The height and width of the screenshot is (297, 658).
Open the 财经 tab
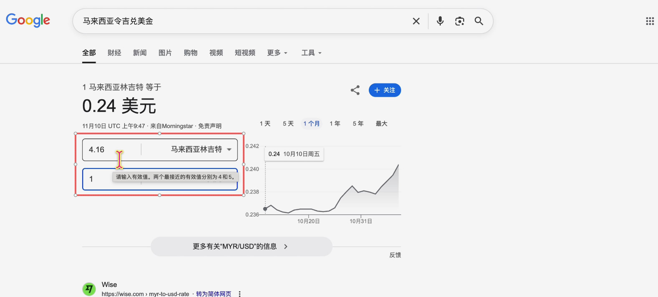click(114, 53)
